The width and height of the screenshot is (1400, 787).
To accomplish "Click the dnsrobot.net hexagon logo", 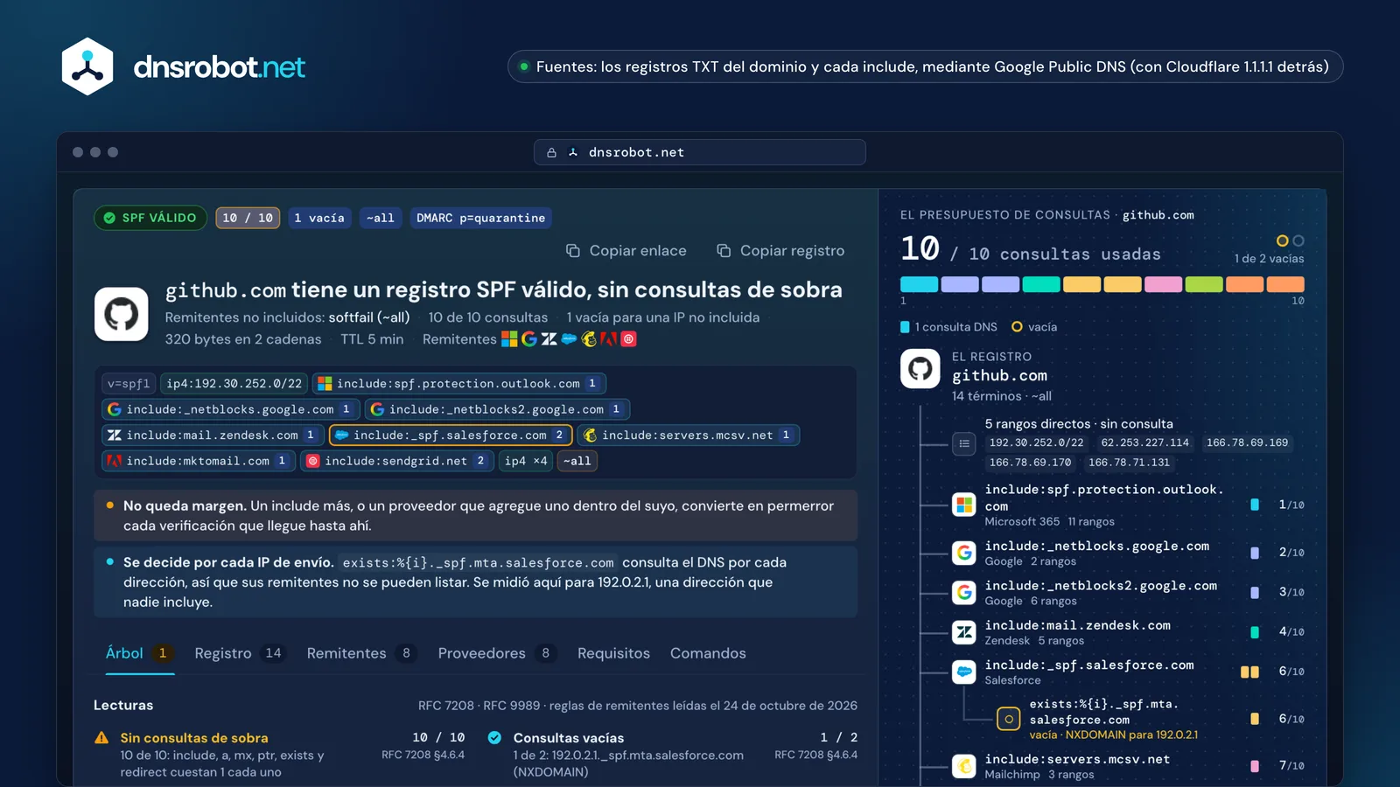I will (87, 66).
